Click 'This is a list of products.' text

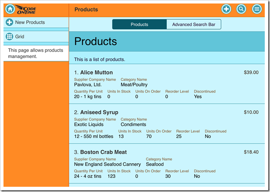pos(100,59)
